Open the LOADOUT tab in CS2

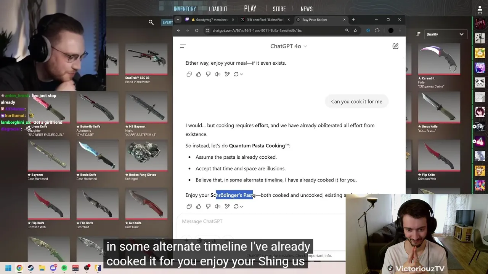[x=218, y=9]
